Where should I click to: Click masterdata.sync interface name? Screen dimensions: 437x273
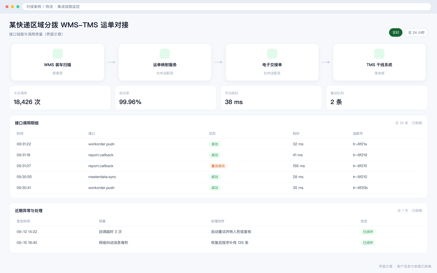(x=102, y=177)
